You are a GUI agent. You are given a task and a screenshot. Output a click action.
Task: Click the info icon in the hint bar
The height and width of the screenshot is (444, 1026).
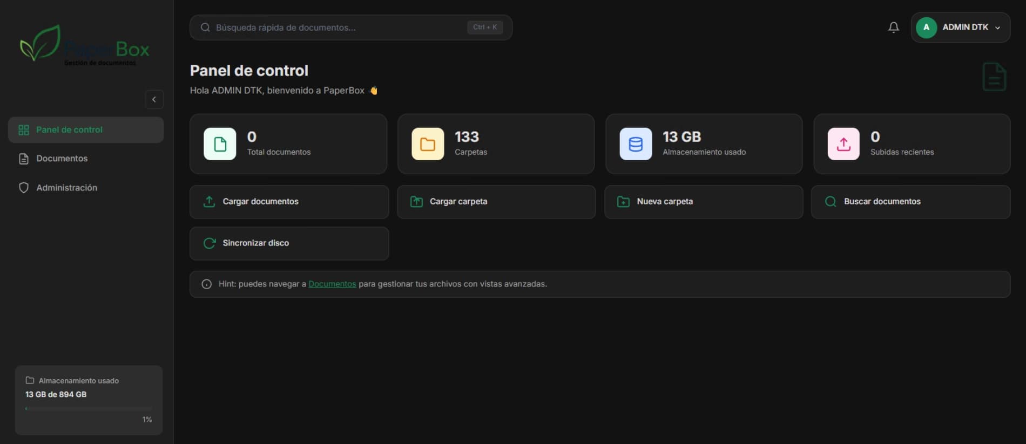(x=206, y=284)
